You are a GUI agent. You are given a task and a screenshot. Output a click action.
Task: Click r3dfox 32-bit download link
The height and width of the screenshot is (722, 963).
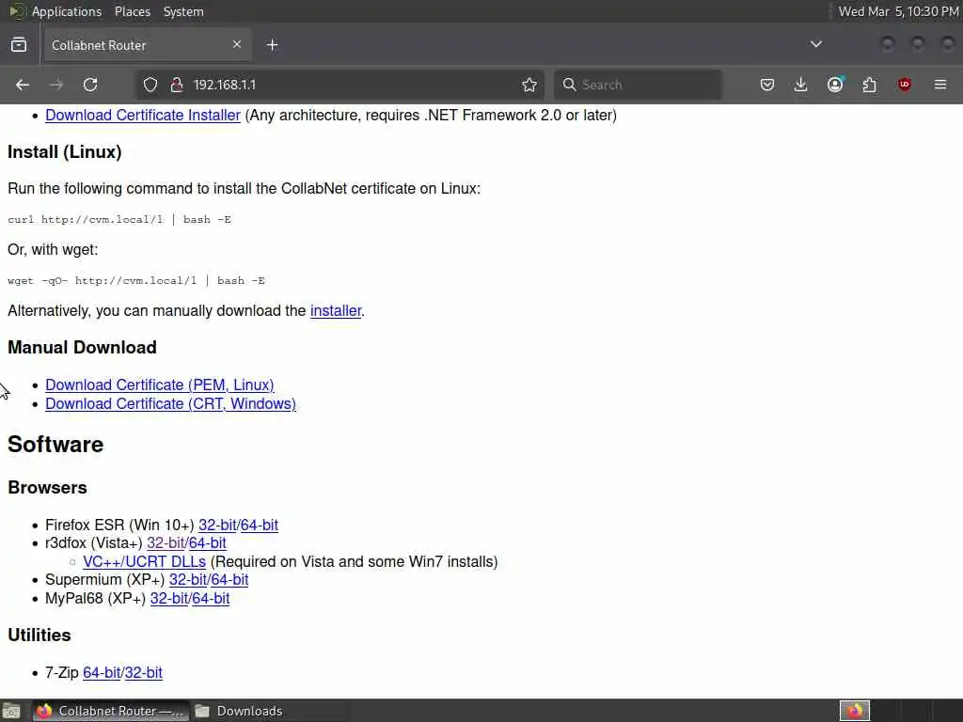166,542
